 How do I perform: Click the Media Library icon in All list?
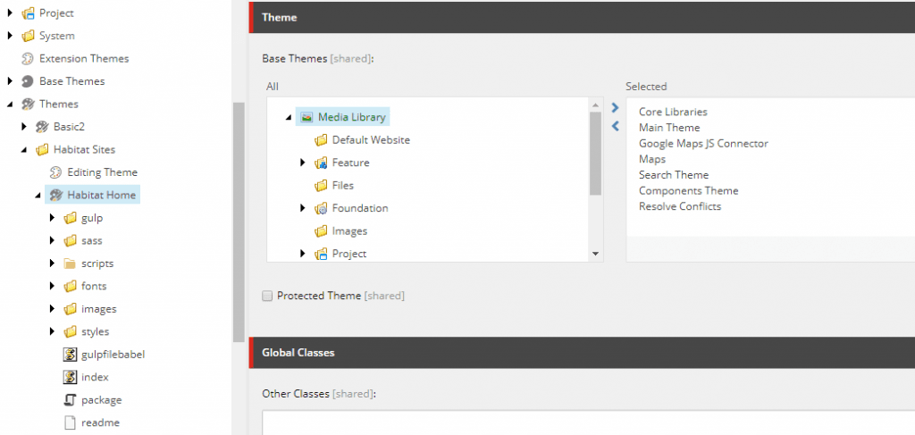(306, 117)
